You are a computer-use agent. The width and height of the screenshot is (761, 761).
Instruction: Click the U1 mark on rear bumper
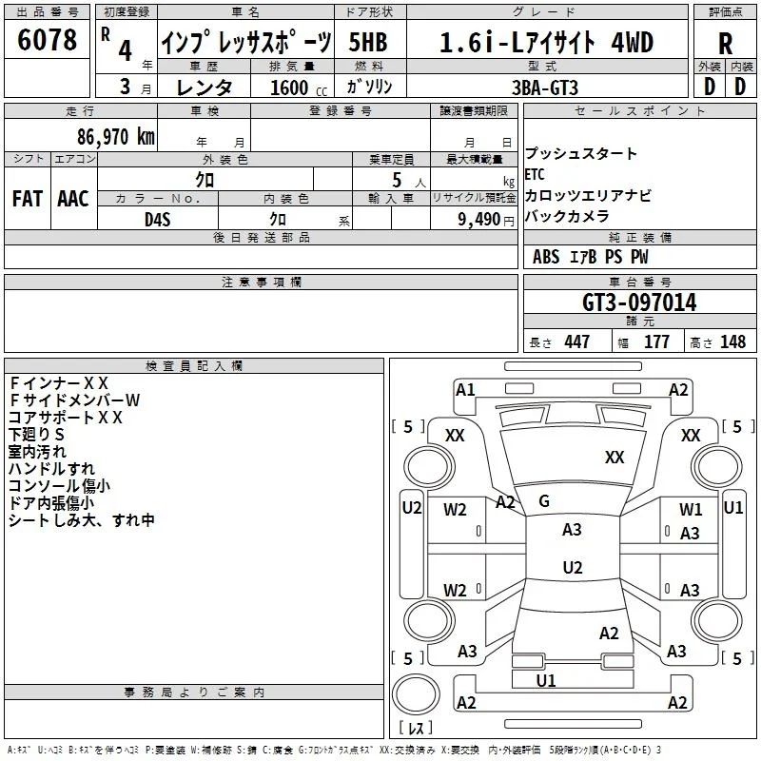(546, 680)
